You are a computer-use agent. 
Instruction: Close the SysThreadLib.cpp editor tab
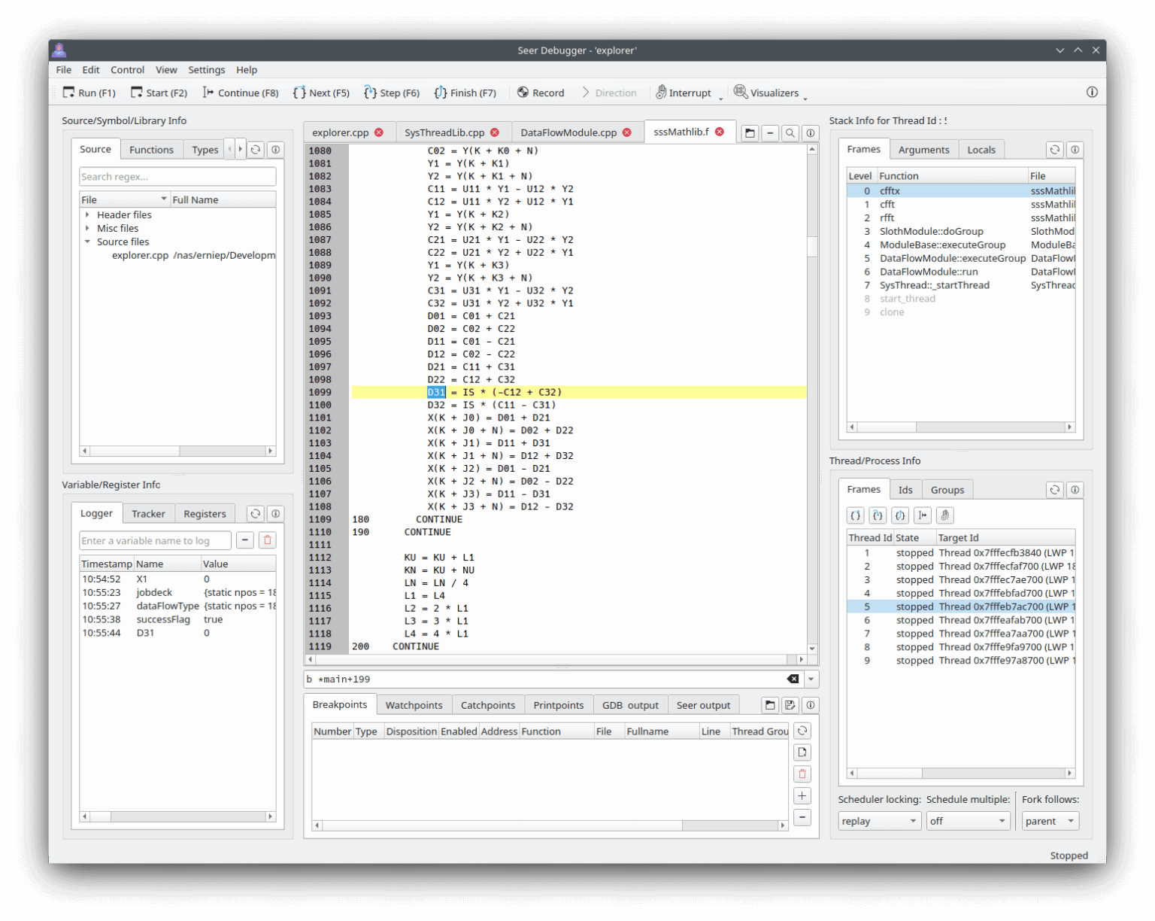(x=495, y=132)
